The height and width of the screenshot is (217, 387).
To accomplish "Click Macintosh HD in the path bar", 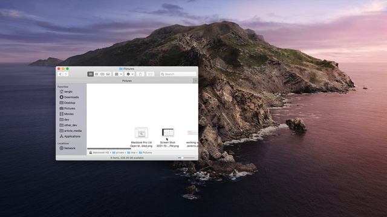I will [x=99, y=153].
